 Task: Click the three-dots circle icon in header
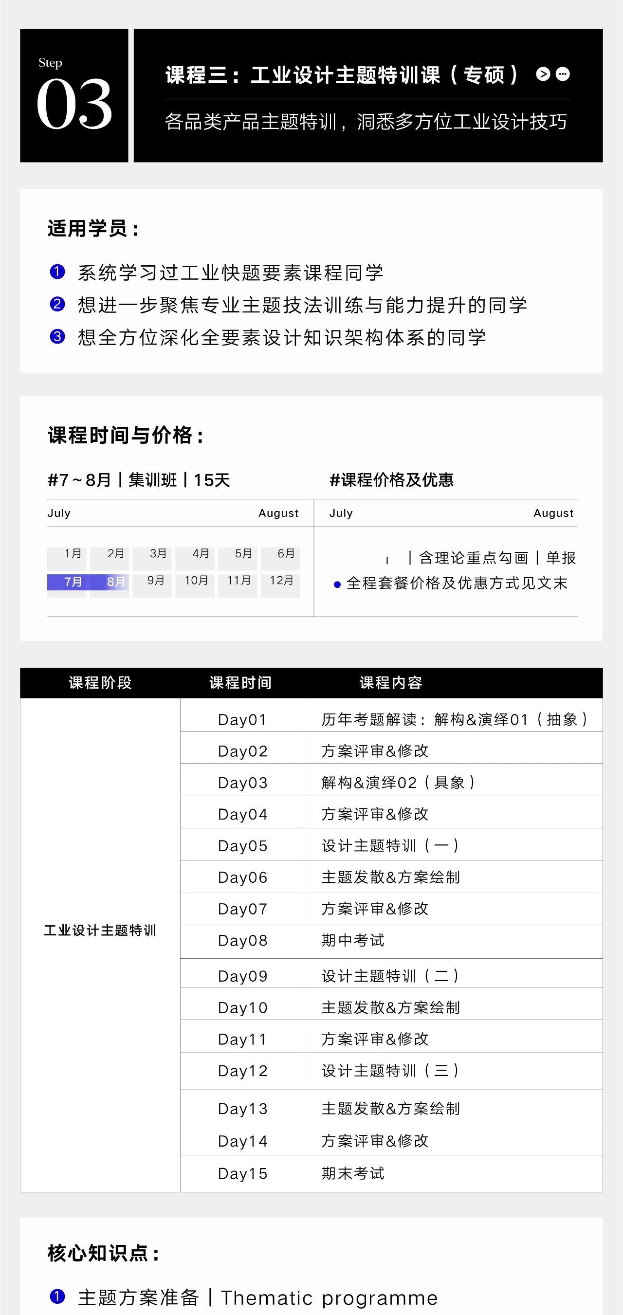(563, 74)
